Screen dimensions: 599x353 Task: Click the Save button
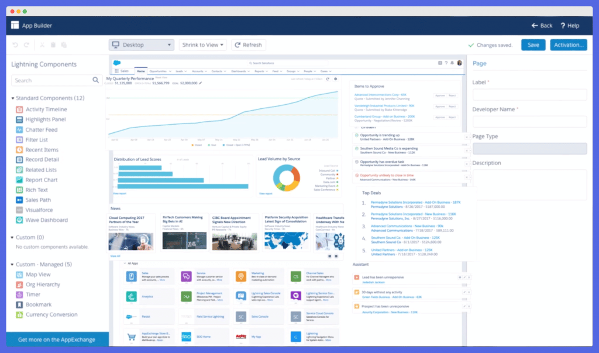coord(533,44)
